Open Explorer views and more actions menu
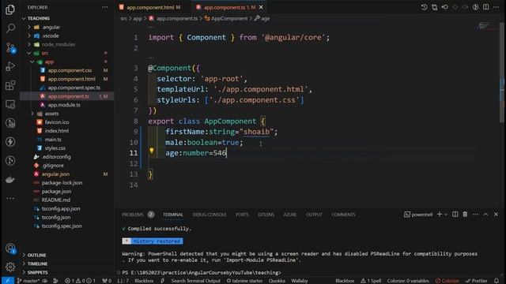Screen dimensions: 506x284 click(x=105, y=7)
